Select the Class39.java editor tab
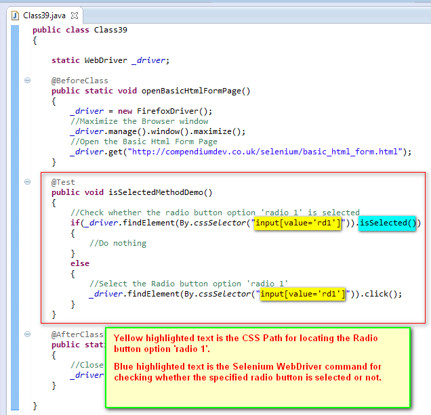431x415 pixels. pos(45,16)
